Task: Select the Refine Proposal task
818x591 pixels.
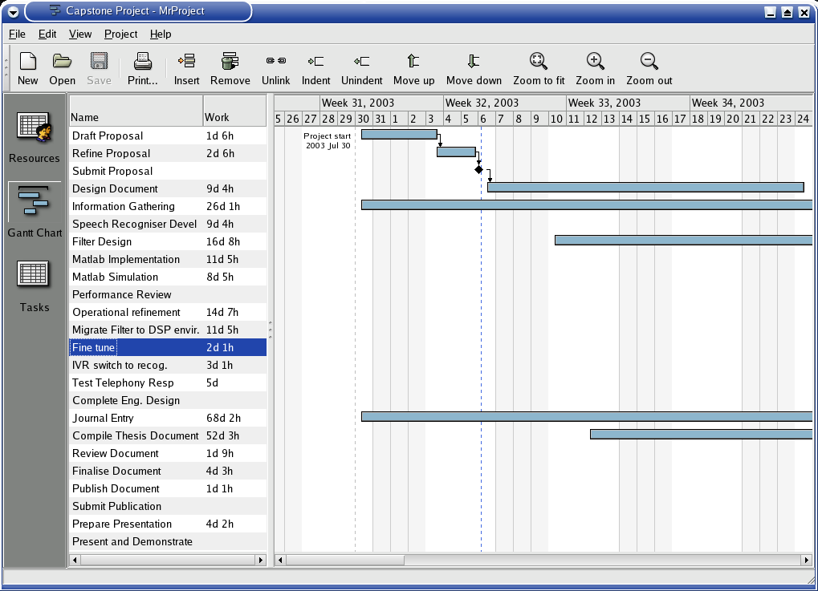Action: click(168, 153)
